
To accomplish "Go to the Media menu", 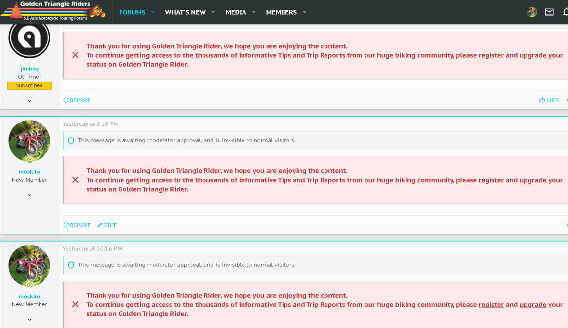I will click(x=236, y=12).
